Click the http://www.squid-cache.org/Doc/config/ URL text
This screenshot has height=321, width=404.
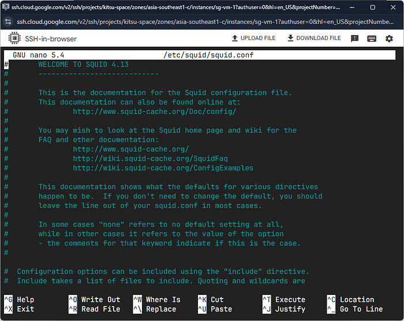(x=154, y=111)
